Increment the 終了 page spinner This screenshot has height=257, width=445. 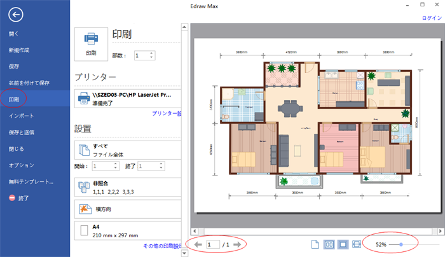pyautogui.click(x=161, y=164)
